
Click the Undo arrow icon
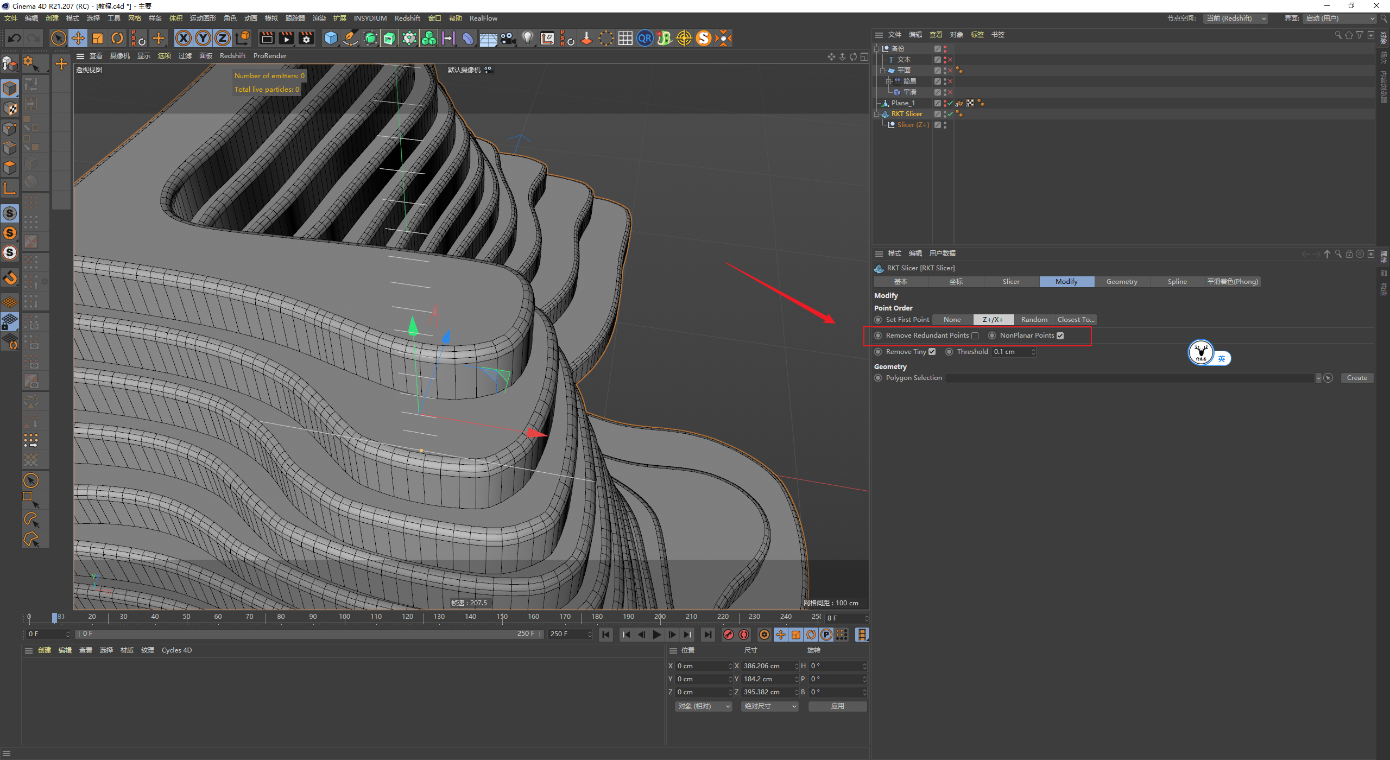click(x=15, y=38)
